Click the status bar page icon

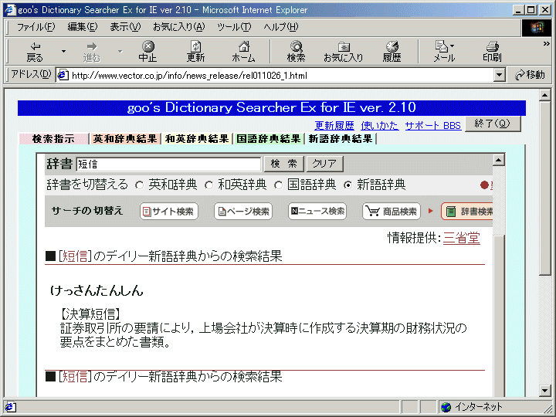10,407
